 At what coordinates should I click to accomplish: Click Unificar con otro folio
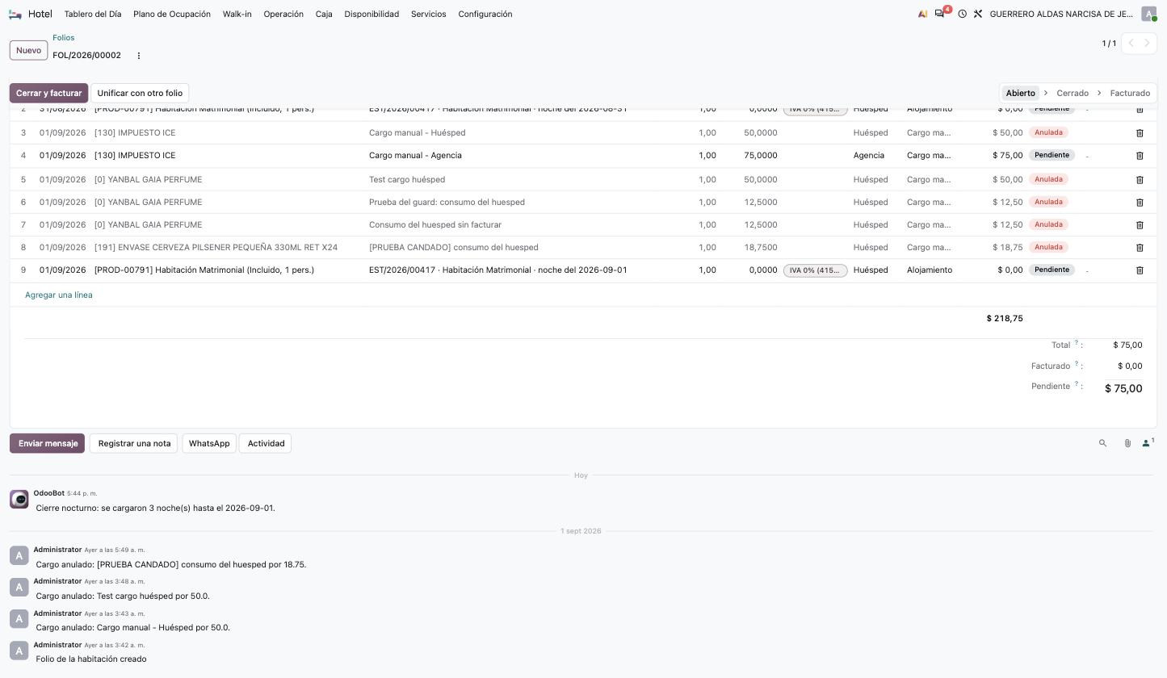click(x=140, y=93)
